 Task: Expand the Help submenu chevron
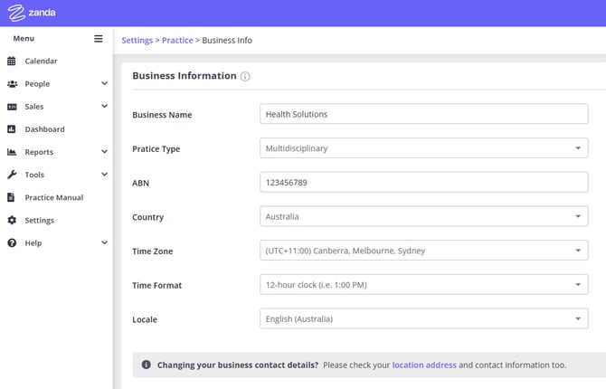point(105,242)
